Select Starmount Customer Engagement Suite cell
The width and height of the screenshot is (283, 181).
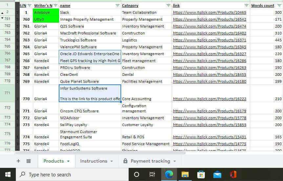pyautogui.click(x=90, y=134)
